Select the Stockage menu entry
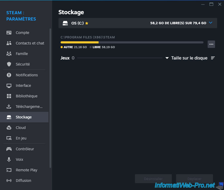 pos(24,117)
